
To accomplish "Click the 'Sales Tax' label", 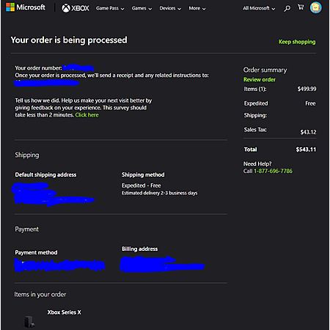I will pos(255,130).
